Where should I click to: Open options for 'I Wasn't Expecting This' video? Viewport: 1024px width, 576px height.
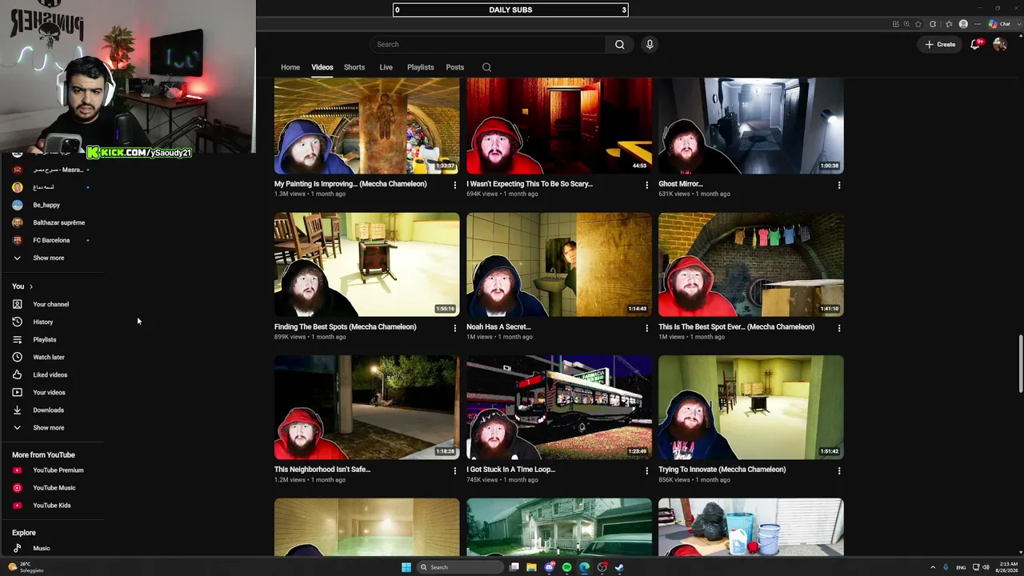pyautogui.click(x=647, y=185)
